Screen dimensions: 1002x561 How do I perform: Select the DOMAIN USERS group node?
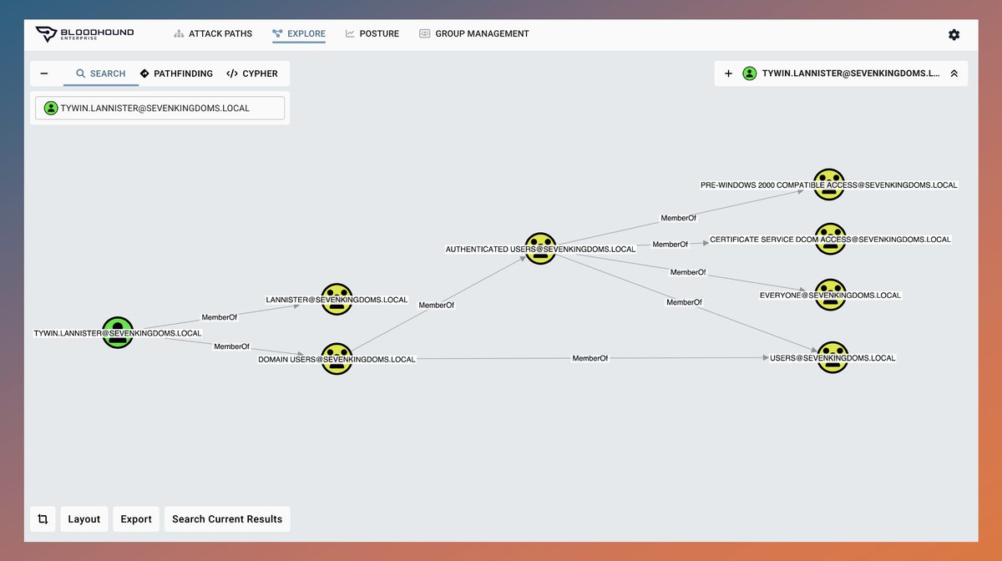pos(337,359)
